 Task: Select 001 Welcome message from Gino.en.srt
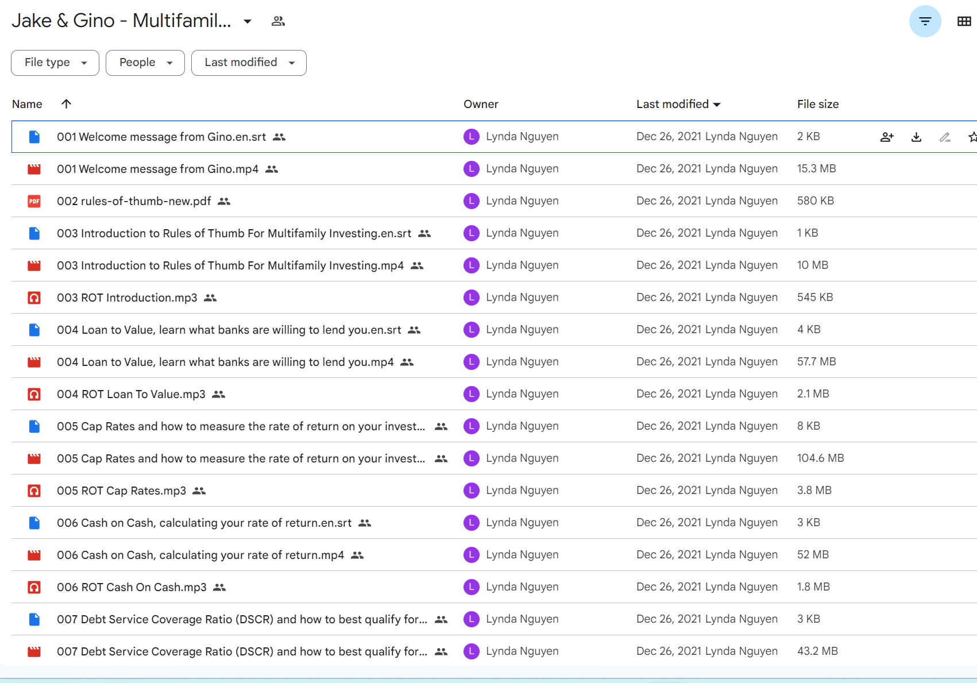(161, 137)
